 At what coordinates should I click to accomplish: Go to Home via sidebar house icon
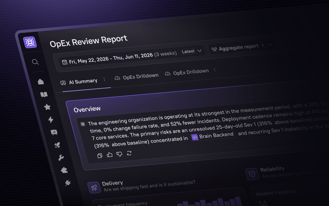pyautogui.click(x=41, y=82)
